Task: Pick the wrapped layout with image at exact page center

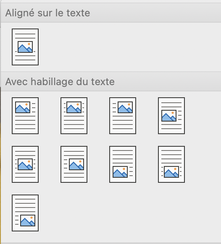Action: [x=25, y=164]
